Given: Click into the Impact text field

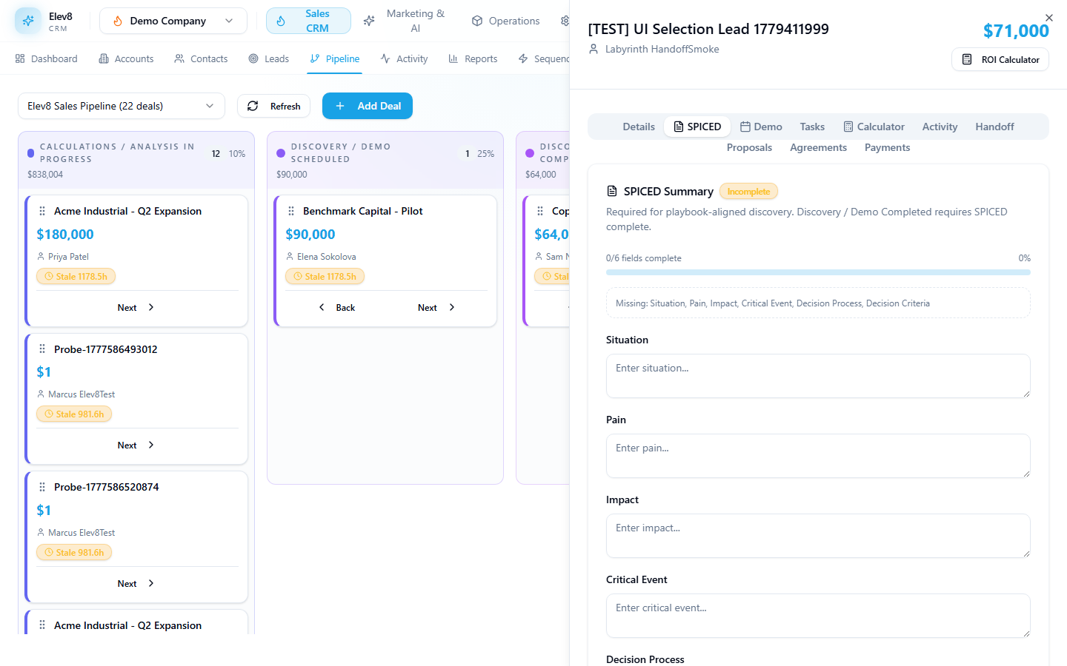Looking at the screenshot, I should coord(818,536).
